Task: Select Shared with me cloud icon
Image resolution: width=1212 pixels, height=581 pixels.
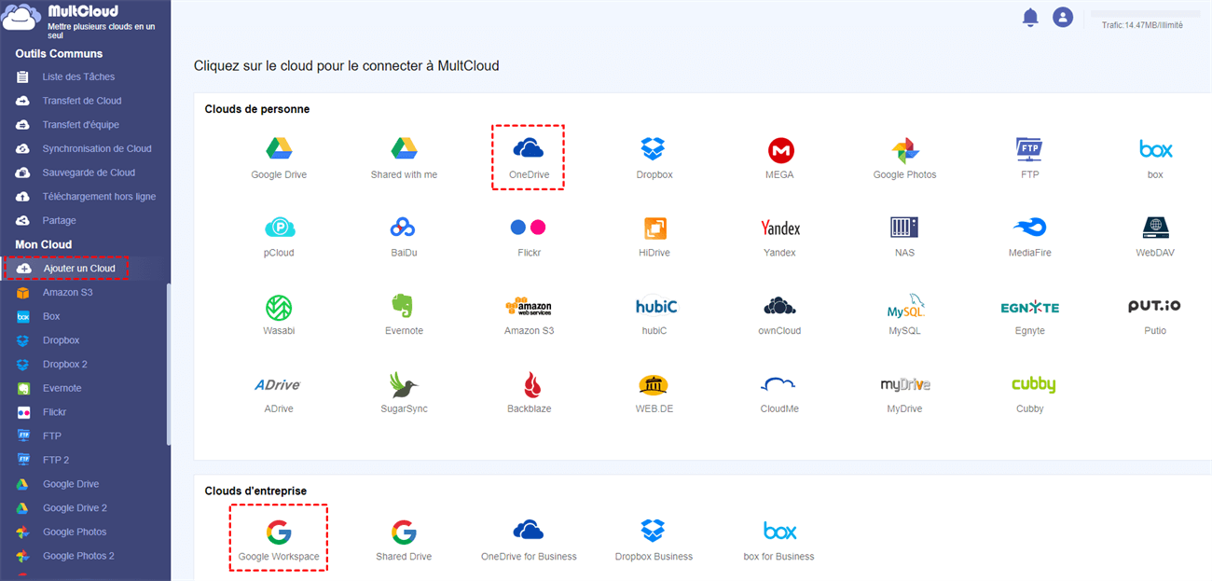Action: [404, 148]
